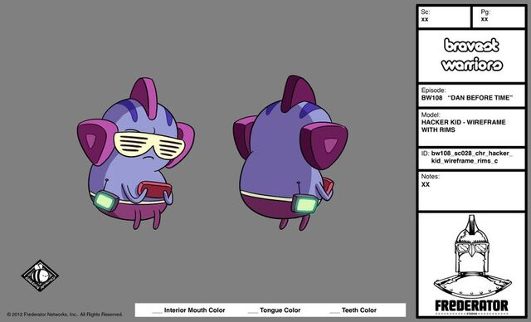
Task: Click the bee diamond badge icon
Action: coord(40,276)
